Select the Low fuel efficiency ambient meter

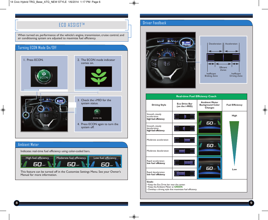[x=105, y=161]
